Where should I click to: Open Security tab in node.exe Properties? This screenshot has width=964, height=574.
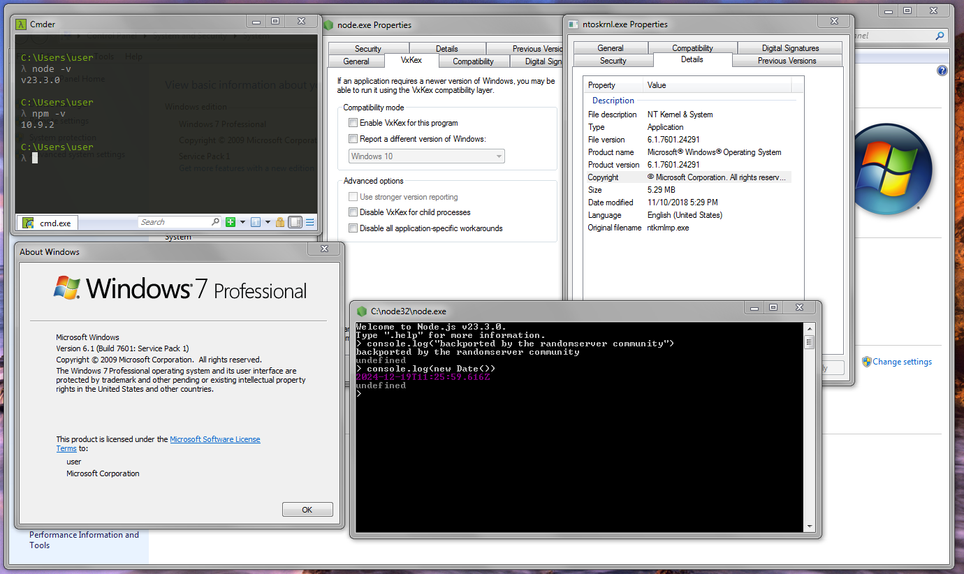[367, 49]
